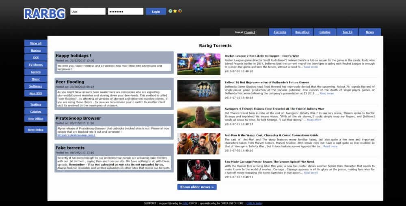
Task: Open the DMCA Info footer link
Action: [x=254, y=204]
